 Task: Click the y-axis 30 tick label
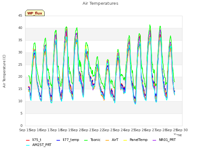(x=20, y=52)
